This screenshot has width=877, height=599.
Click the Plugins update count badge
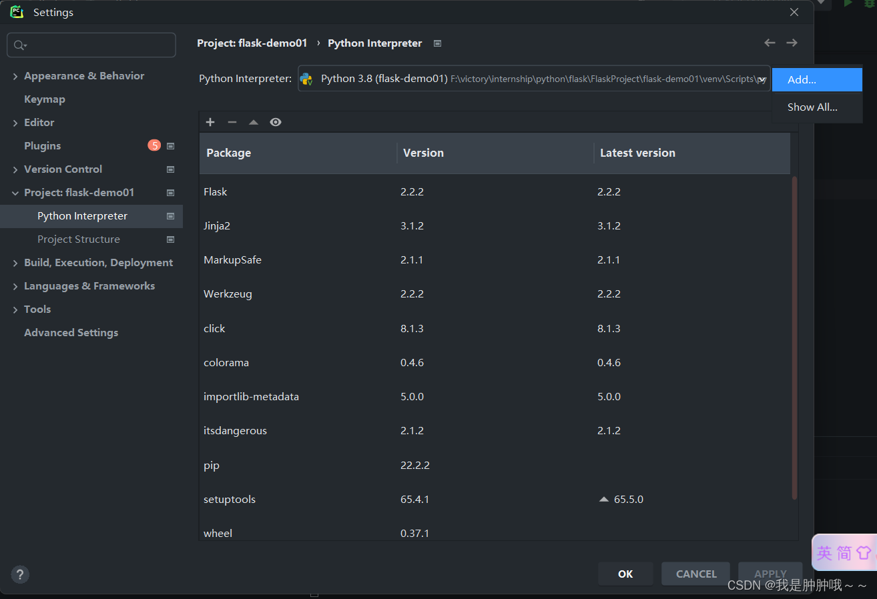point(154,145)
